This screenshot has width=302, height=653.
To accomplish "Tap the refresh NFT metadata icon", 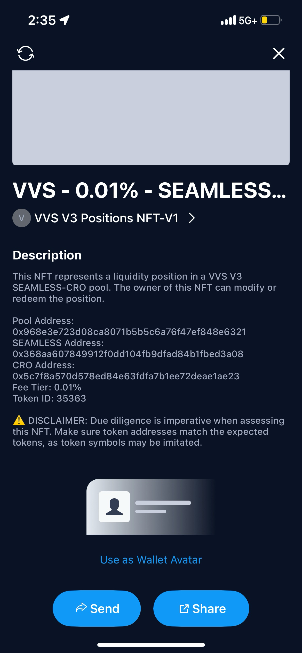I will point(25,53).
